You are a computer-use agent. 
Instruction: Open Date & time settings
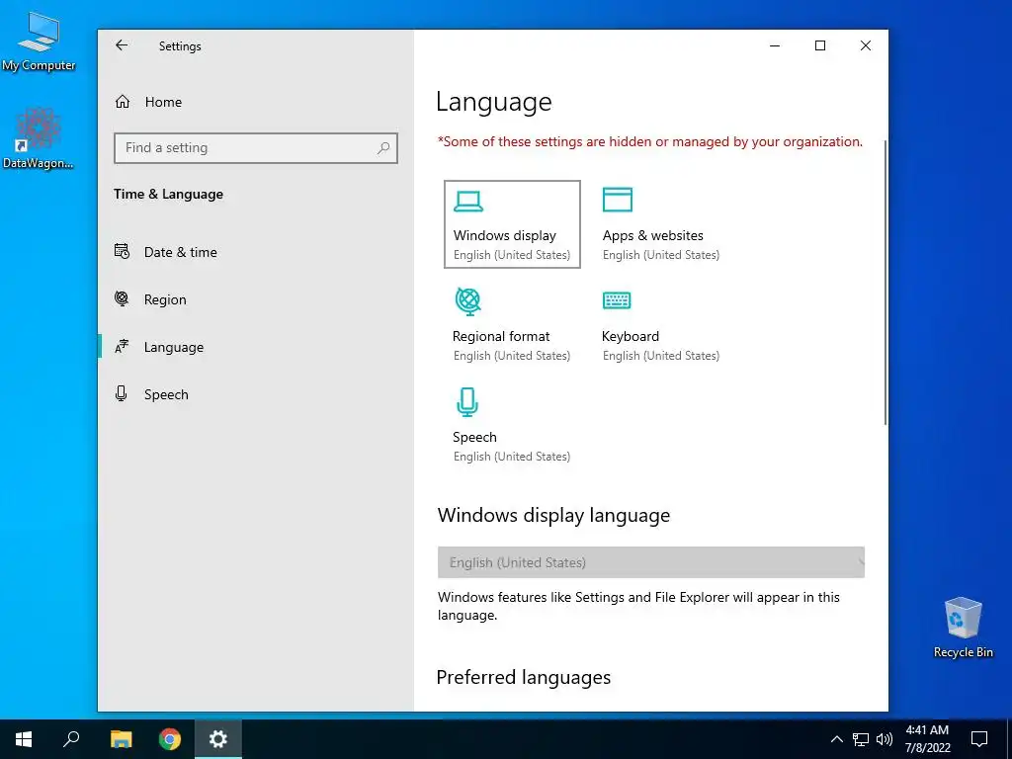[x=256, y=252]
